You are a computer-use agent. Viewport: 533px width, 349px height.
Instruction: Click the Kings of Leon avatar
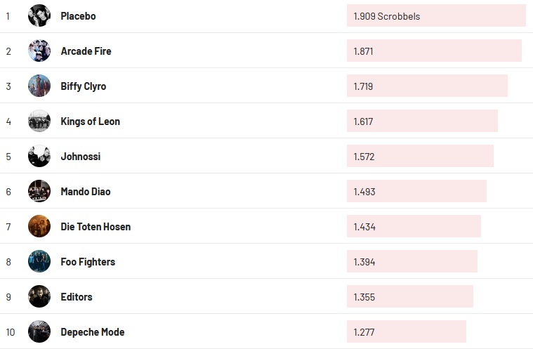pos(39,121)
